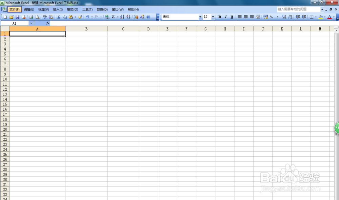Open Excel Help question mark icon

pyautogui.click(x=148, y=17)
